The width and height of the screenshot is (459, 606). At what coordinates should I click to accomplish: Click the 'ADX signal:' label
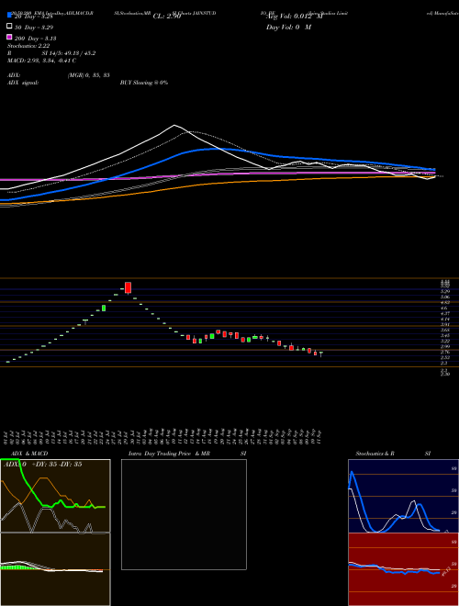tap(23, 83)
